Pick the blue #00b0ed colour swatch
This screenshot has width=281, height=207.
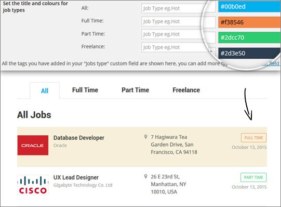coord(249,7)
